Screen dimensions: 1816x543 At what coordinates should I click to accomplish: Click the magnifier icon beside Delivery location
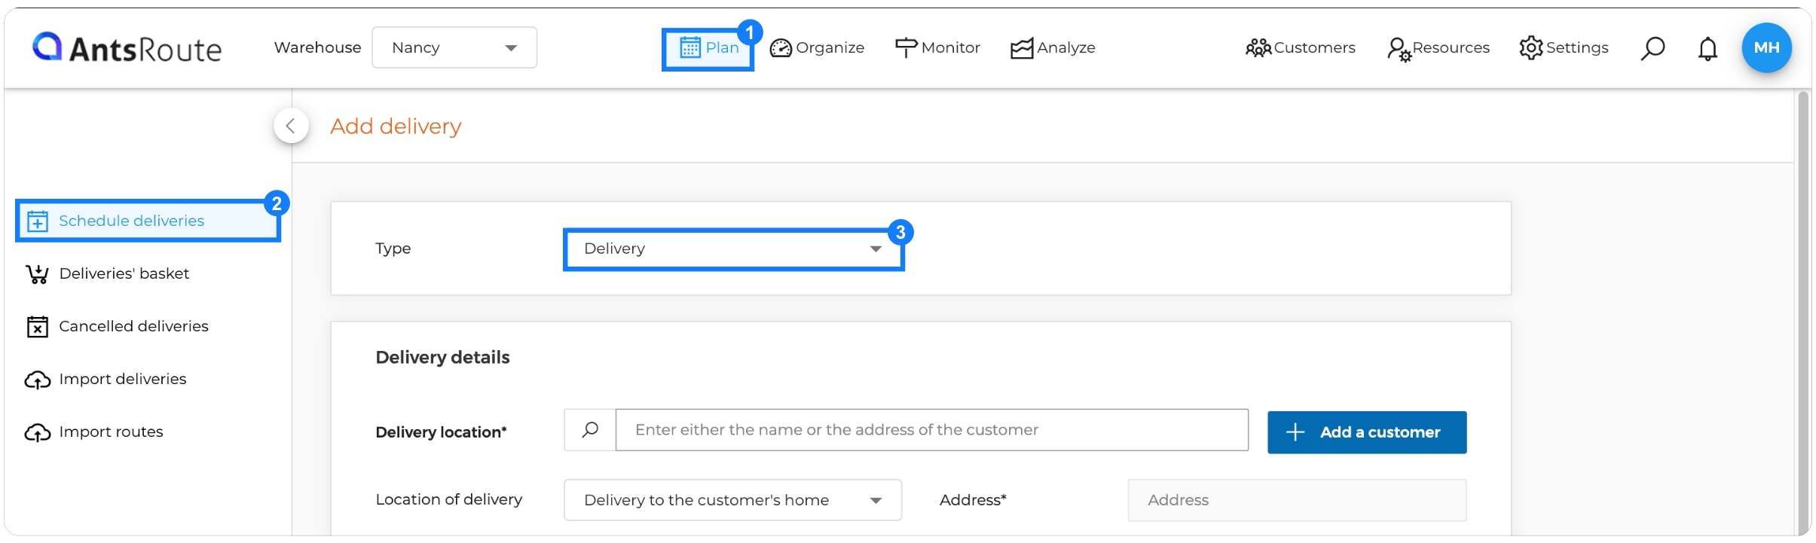590,430
